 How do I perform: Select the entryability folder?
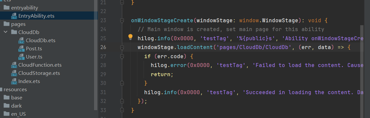[x=25, y=8]
